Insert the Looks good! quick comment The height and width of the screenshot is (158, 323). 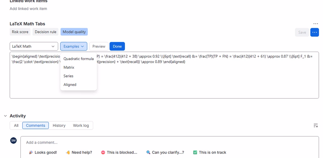pos(43,152)
